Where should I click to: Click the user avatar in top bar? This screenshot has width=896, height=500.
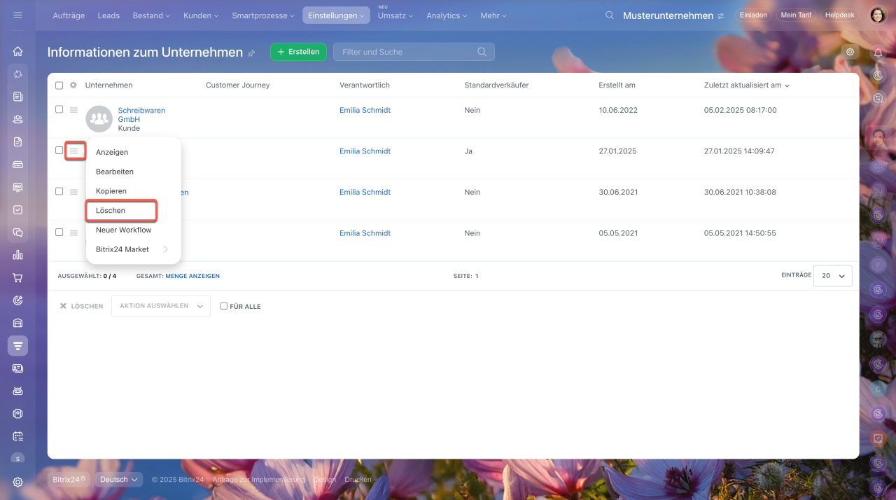click(x=878, y=15)
